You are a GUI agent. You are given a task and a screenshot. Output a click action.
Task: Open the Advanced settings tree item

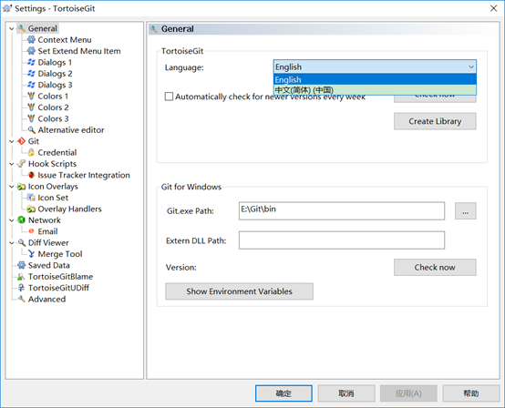[x=46, y=299]
